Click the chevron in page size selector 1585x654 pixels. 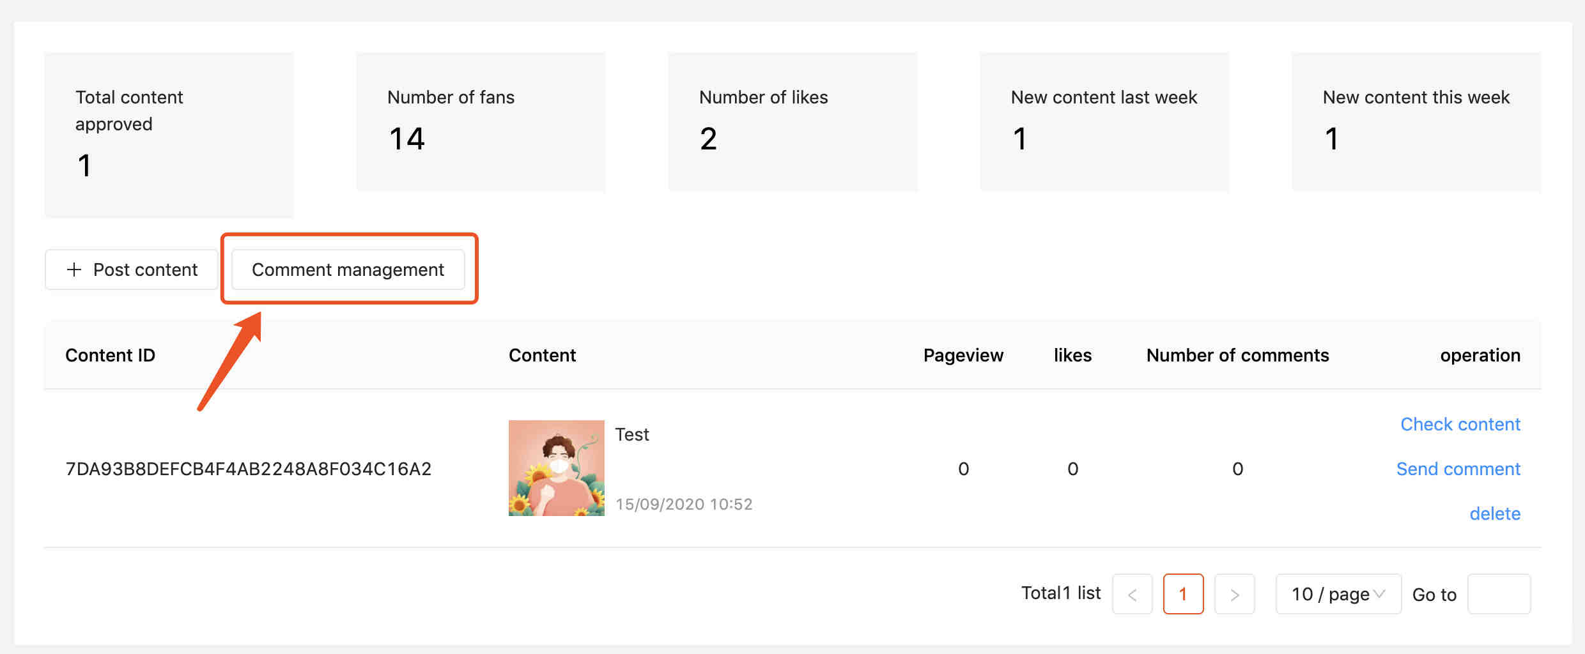tap(1379, 594)
